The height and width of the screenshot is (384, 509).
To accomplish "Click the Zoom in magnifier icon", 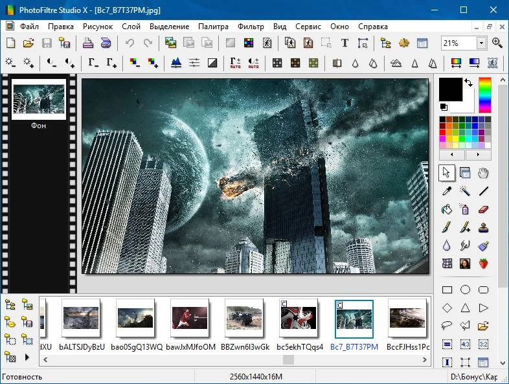I will (497, 43).
